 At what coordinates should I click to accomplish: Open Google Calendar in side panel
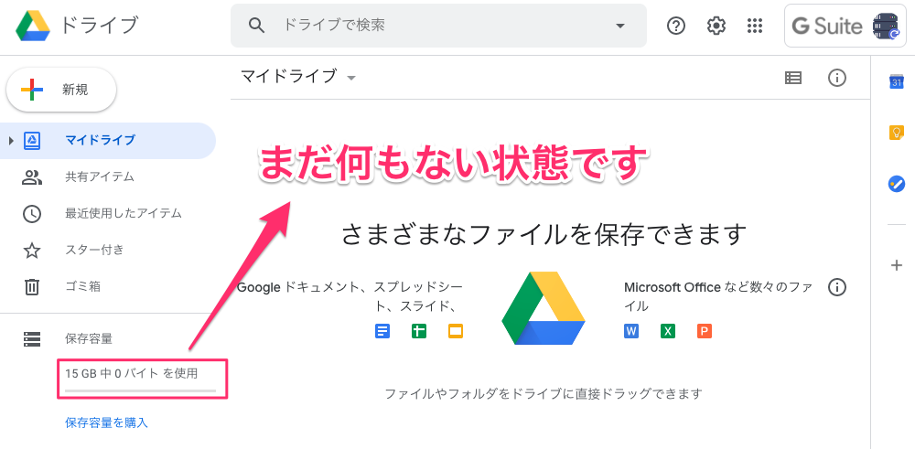click(x=897, y=82)
